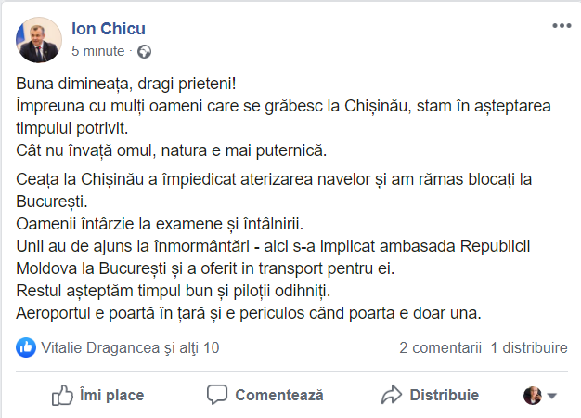This screenshot has height=418, width=581.
Task: Click the speech bubble comment icon
Action: click(217, 395)
